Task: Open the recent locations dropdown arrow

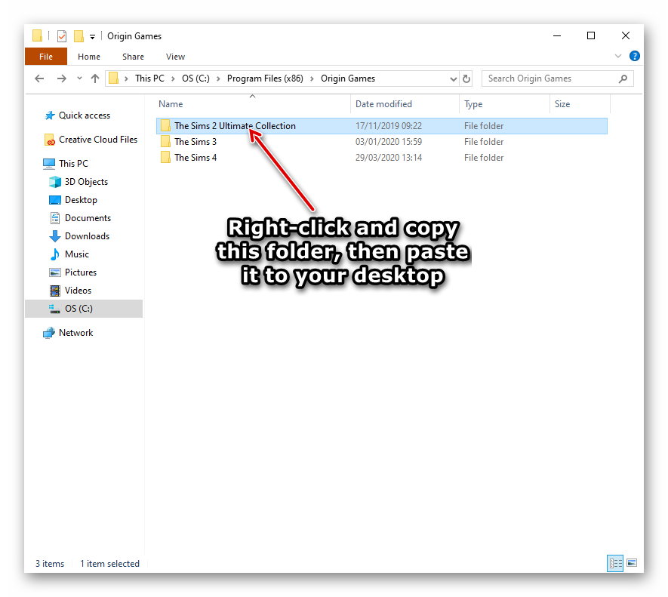Action: tap(79, 78)
